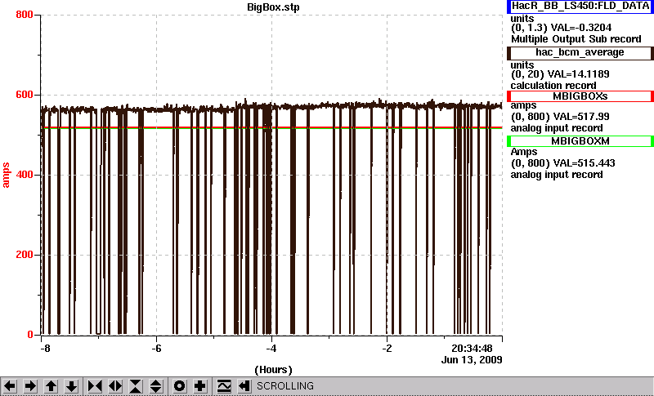Click the wave graph refresh icon
Viewport: 654px width, 396px height.
[x=224, y=386]
